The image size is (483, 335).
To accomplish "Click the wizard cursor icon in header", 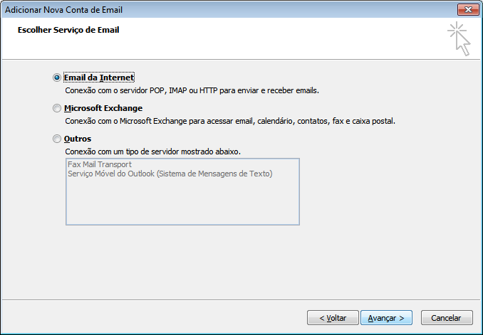I will (x=459, y=38).
